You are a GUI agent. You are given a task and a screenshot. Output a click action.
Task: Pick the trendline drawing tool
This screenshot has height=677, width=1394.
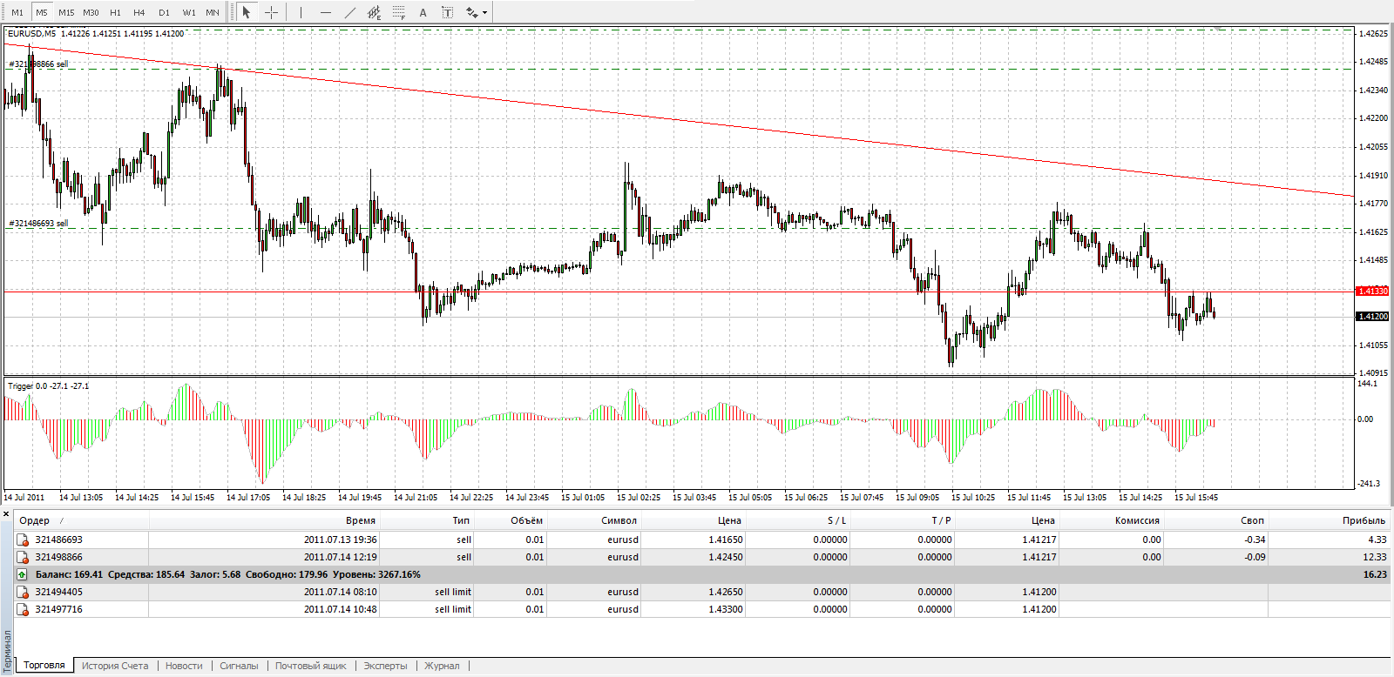coord(349,12)
